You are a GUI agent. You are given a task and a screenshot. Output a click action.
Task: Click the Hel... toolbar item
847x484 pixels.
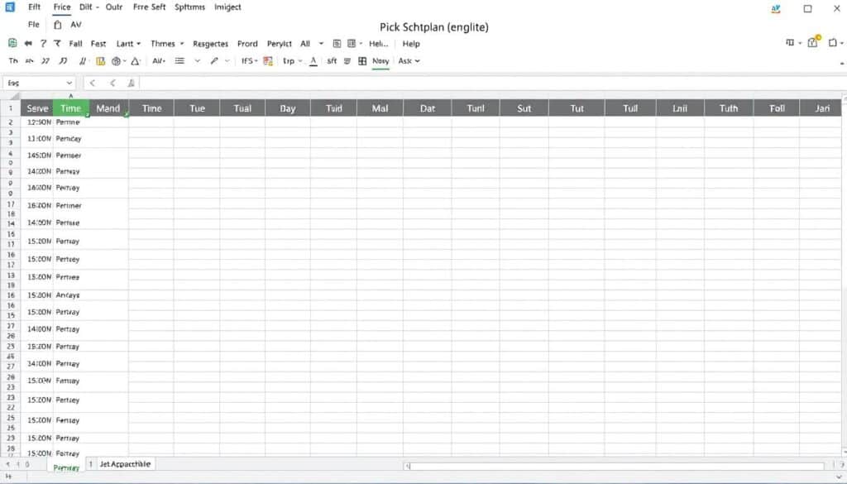point(378,44)
